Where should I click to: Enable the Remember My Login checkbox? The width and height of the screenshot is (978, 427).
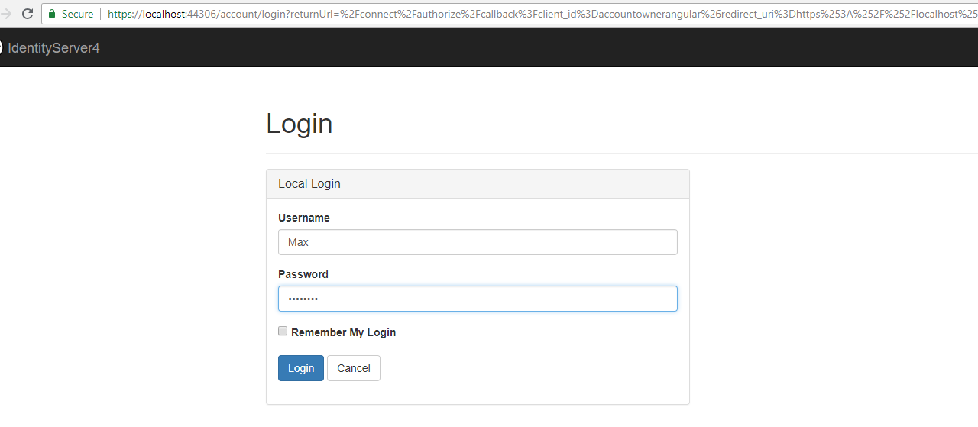283,332
